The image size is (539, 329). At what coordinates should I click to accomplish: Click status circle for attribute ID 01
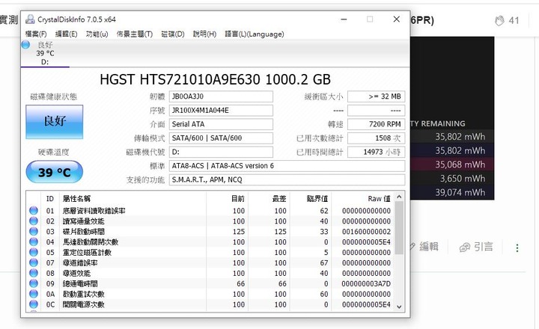pos(34,211)
